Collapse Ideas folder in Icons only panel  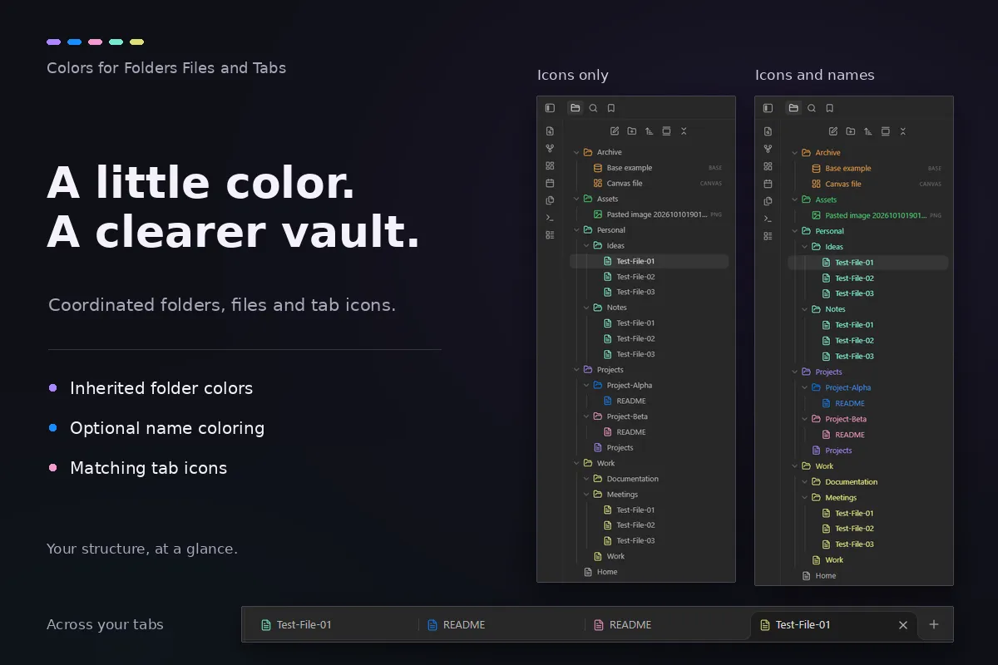point(585,246)
